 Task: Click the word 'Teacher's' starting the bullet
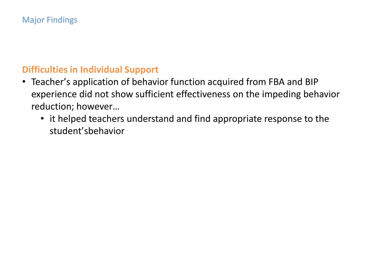[x=51, y=82]
